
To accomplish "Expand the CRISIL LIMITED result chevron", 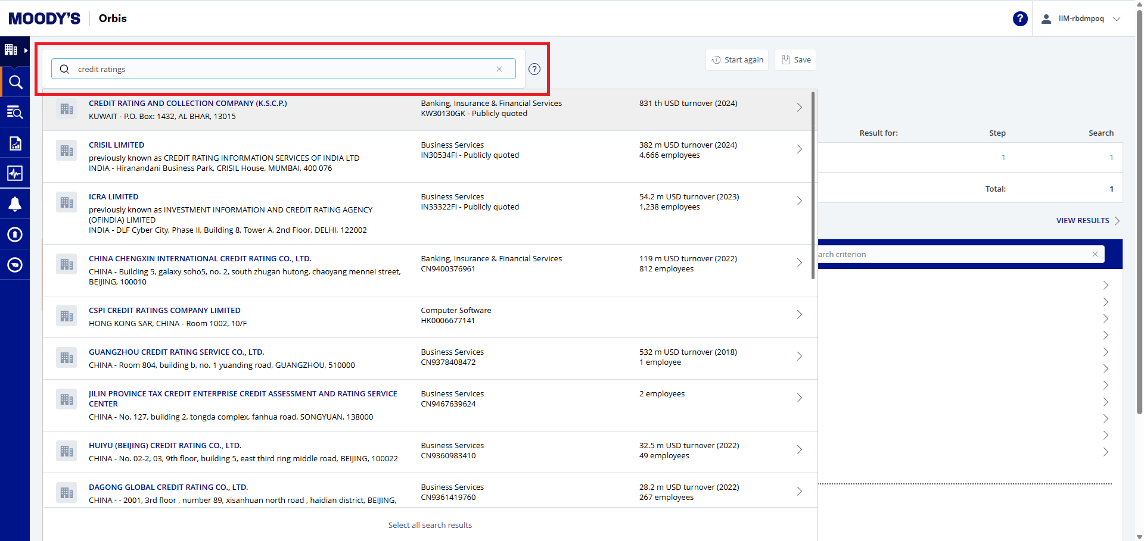I will 799,149.
